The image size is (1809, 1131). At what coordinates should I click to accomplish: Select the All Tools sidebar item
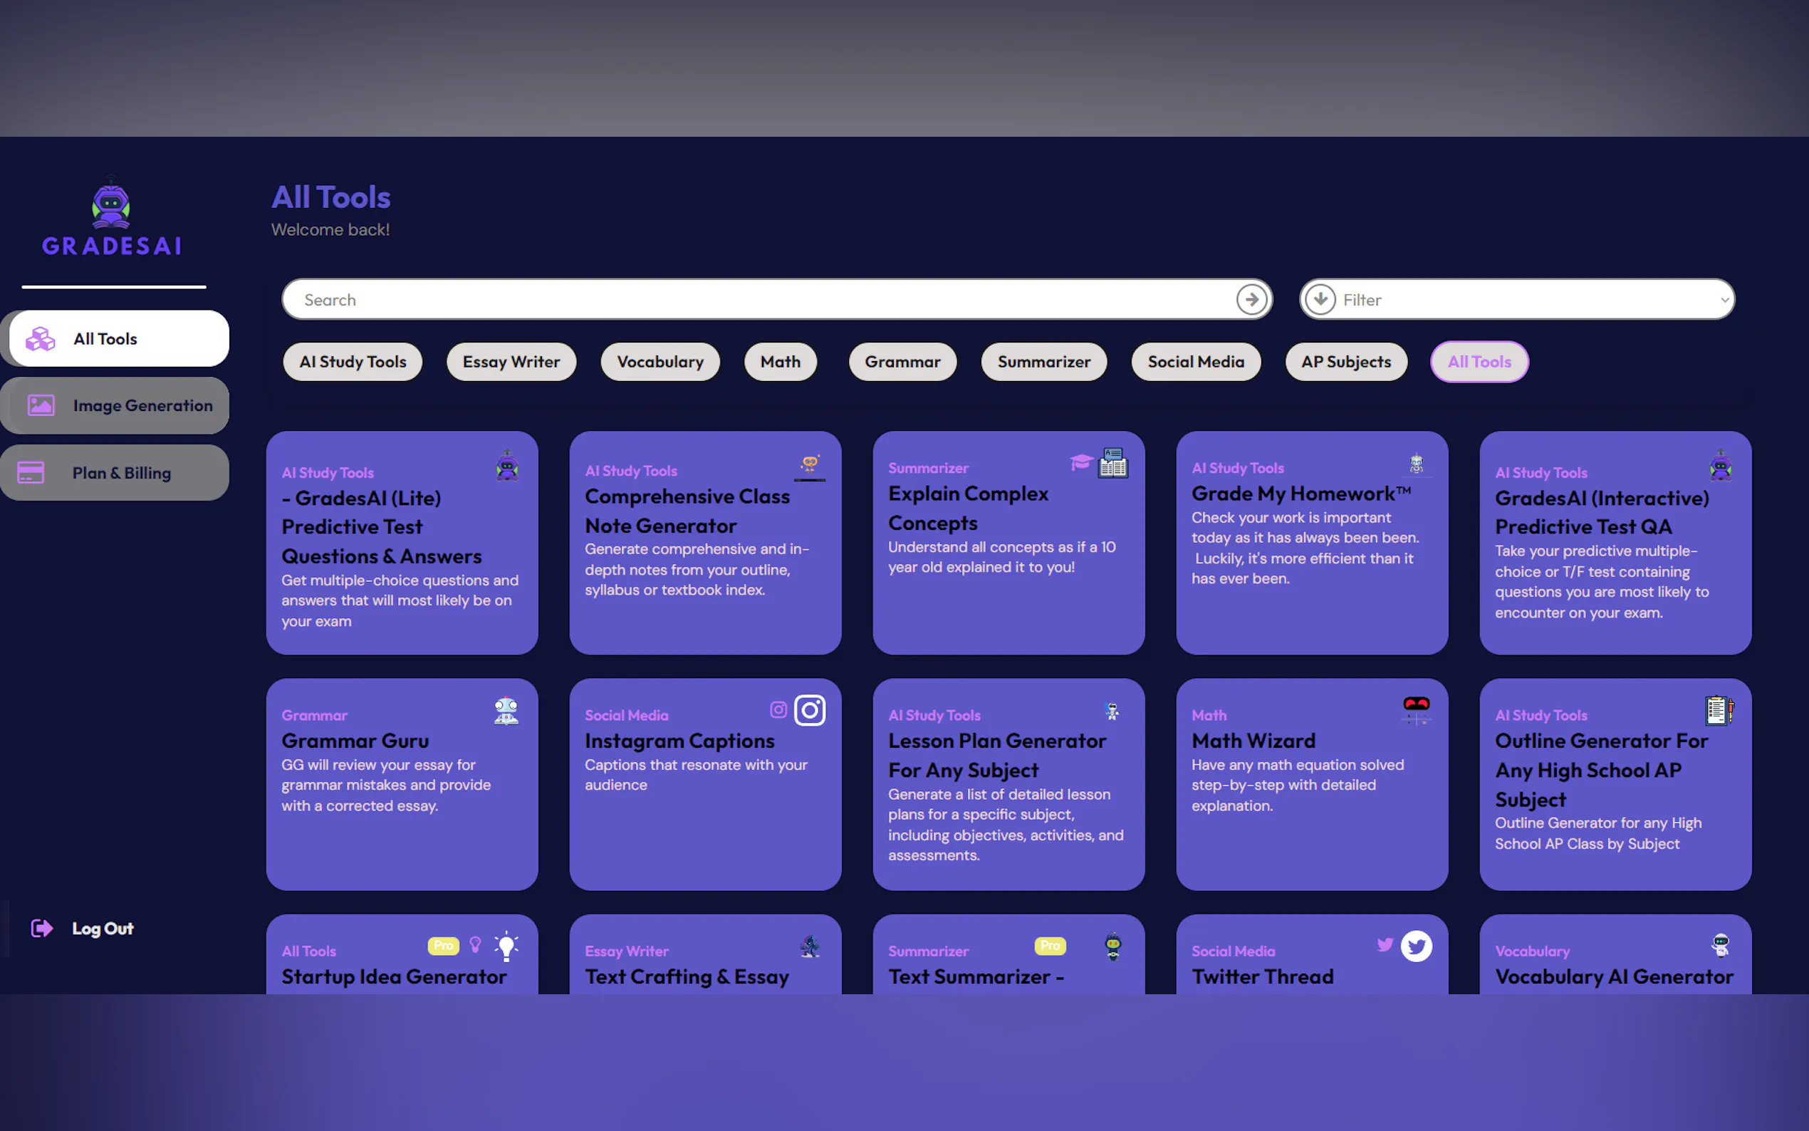[x=118, y=339]
